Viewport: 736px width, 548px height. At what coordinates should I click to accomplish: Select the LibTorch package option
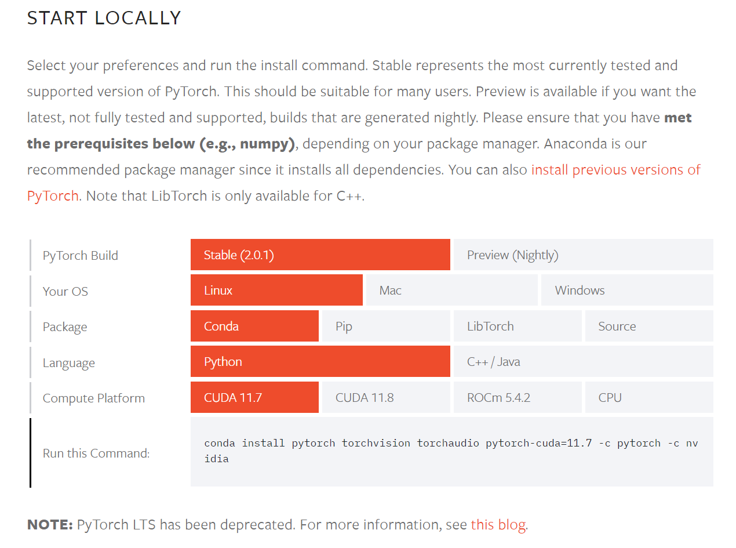click(518, 326)
